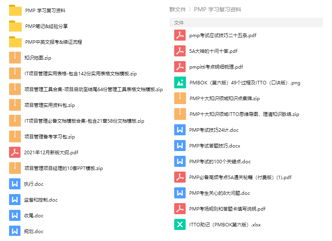Click the zip icon for 项目管理实用资料包.zip

tap(15, 105)
